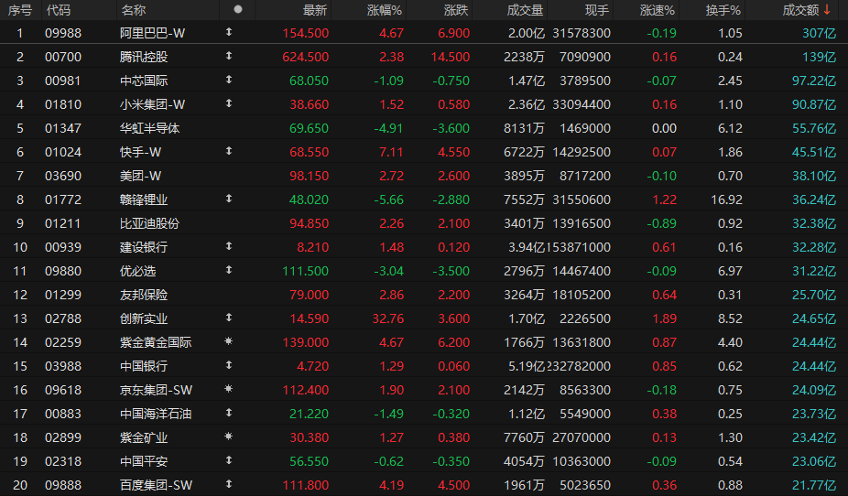Click stock code 09888 for 百度集团-SW
The width and height of the screenshot is (848, 496).
pyautogui.click(x=62, y=485)
